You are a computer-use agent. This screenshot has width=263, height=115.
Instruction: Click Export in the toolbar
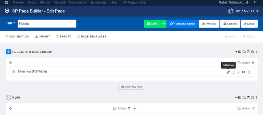(x=64, y=37)
